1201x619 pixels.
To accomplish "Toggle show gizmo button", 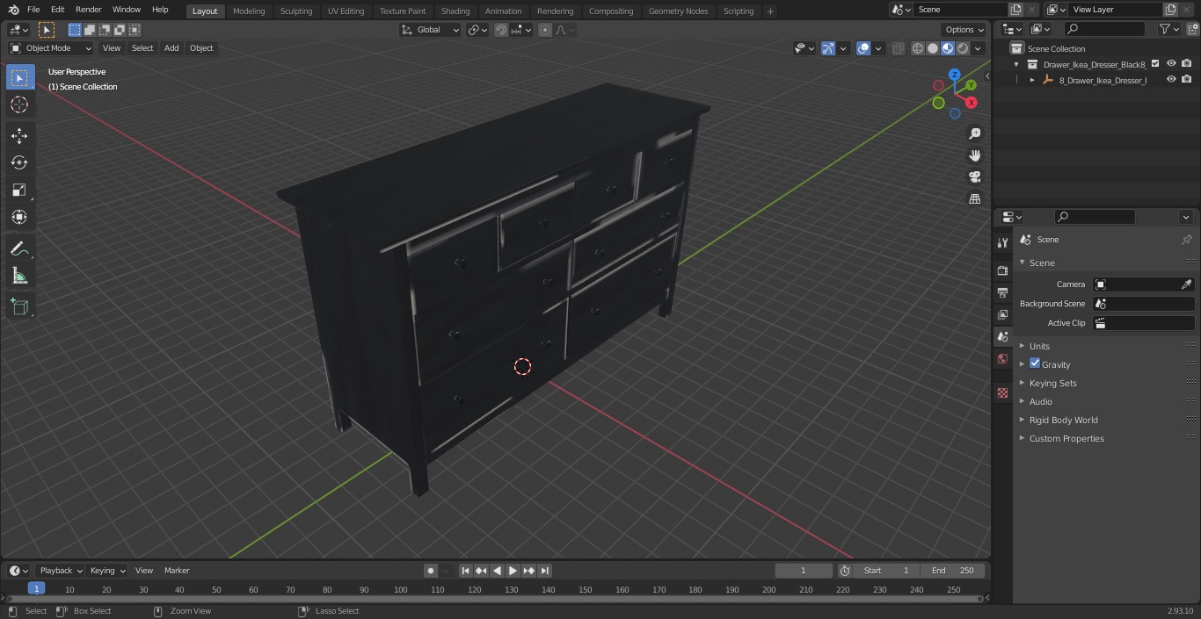I will [x=828, y=48].
